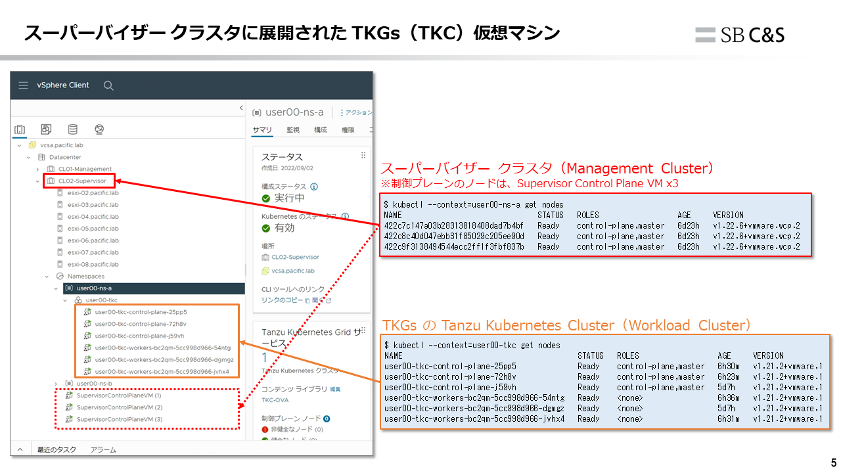This screenshot has height=473, width=841.
Task: Follow the CL02-Supervisor link under 場所
Action: 295,257
